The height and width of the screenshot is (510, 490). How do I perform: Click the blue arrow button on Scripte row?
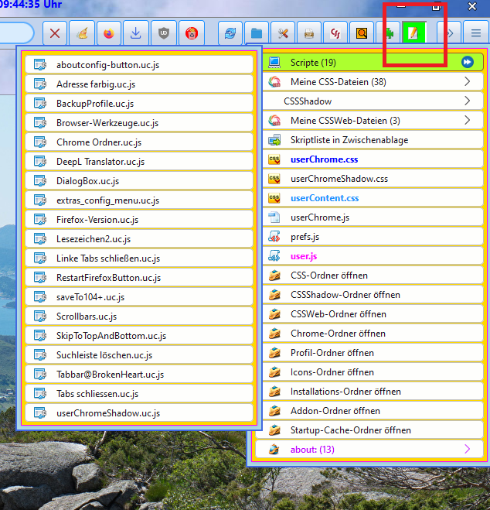point(467,62)
